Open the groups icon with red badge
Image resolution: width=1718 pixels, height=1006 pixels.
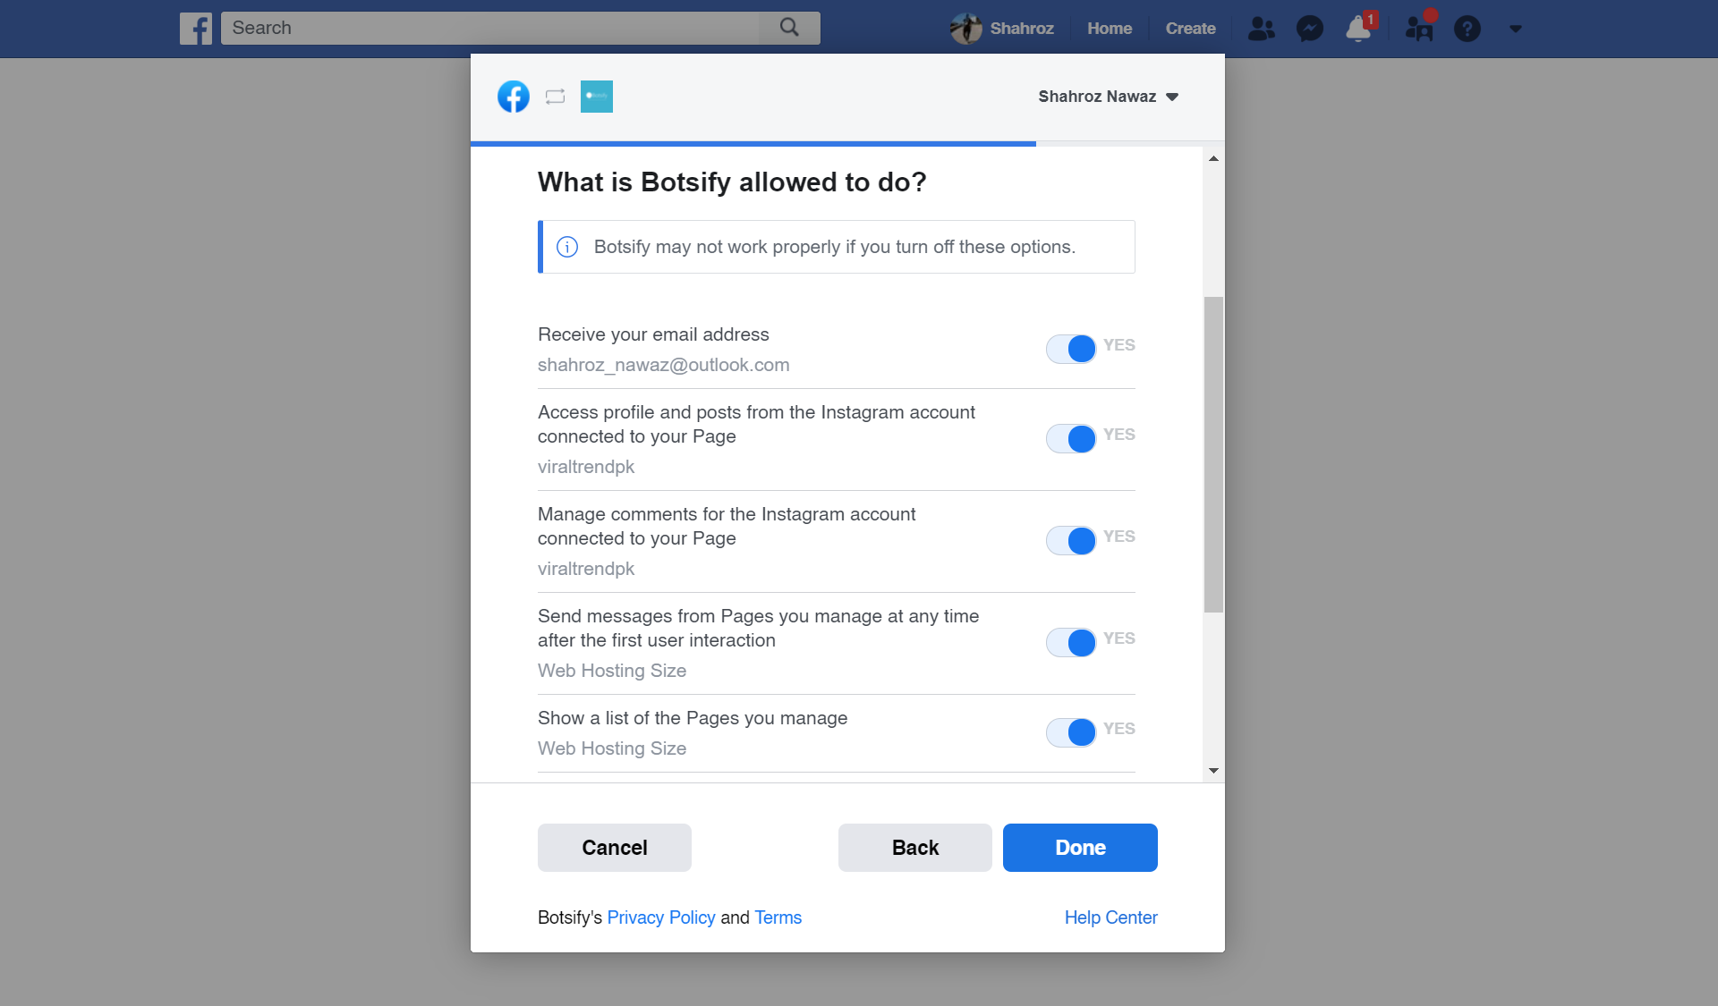[x=1419, y=29]
